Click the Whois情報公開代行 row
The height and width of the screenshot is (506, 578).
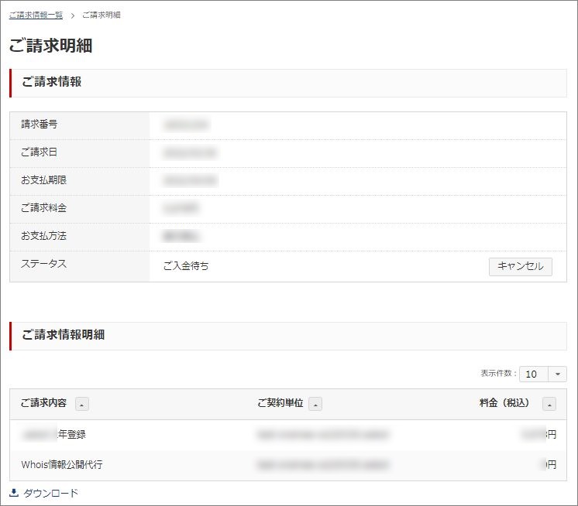click(x=62, y=465)
